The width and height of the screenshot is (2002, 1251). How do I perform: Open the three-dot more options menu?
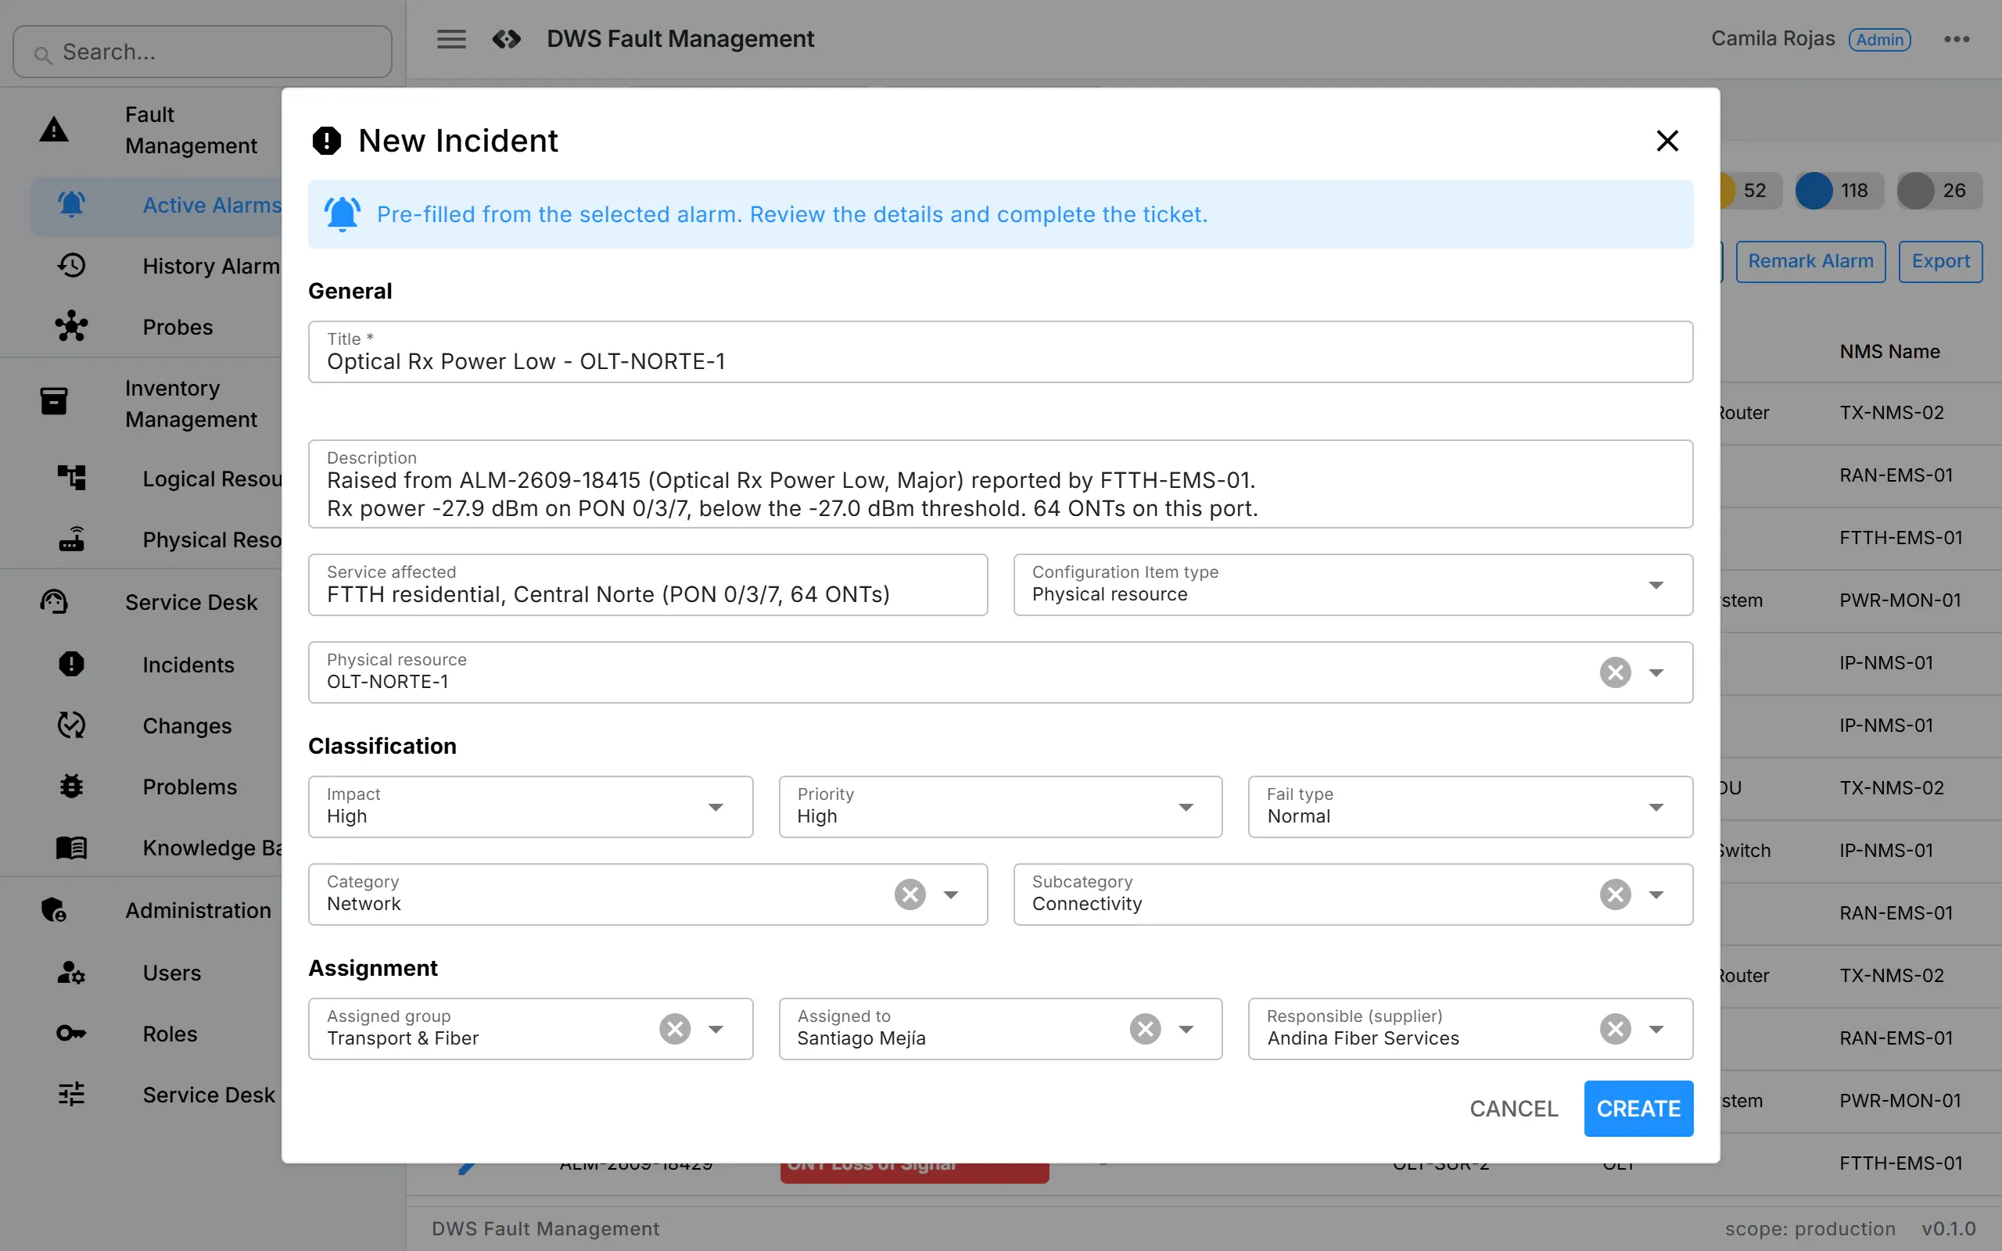[1957, 39]
